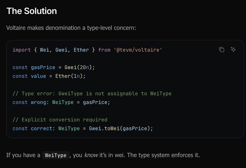The width and height of the screenshot is (246, 168).
Task: Click the inline "WeiType" code badge below
Action: (55, 155)
